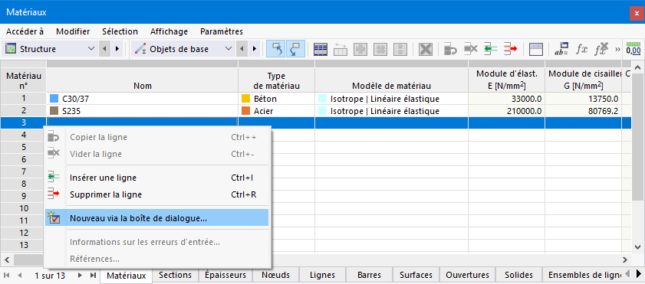Open the Modifier menu
The width and height of the screenshot is (645, 284).
coord(73,31)
